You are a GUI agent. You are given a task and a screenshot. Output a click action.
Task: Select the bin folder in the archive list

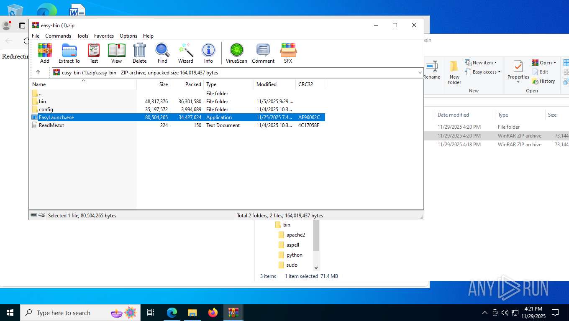pyautogui.click(x=177, y=101)
